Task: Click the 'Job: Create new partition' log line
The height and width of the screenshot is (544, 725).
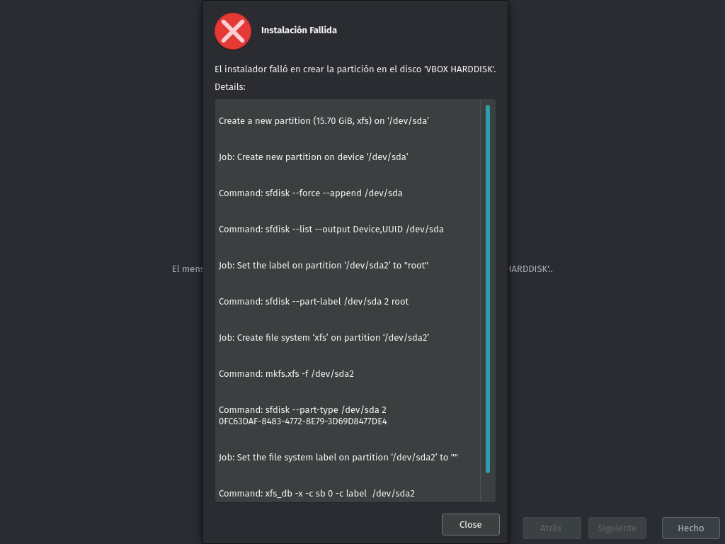Action: coord(314,157)
